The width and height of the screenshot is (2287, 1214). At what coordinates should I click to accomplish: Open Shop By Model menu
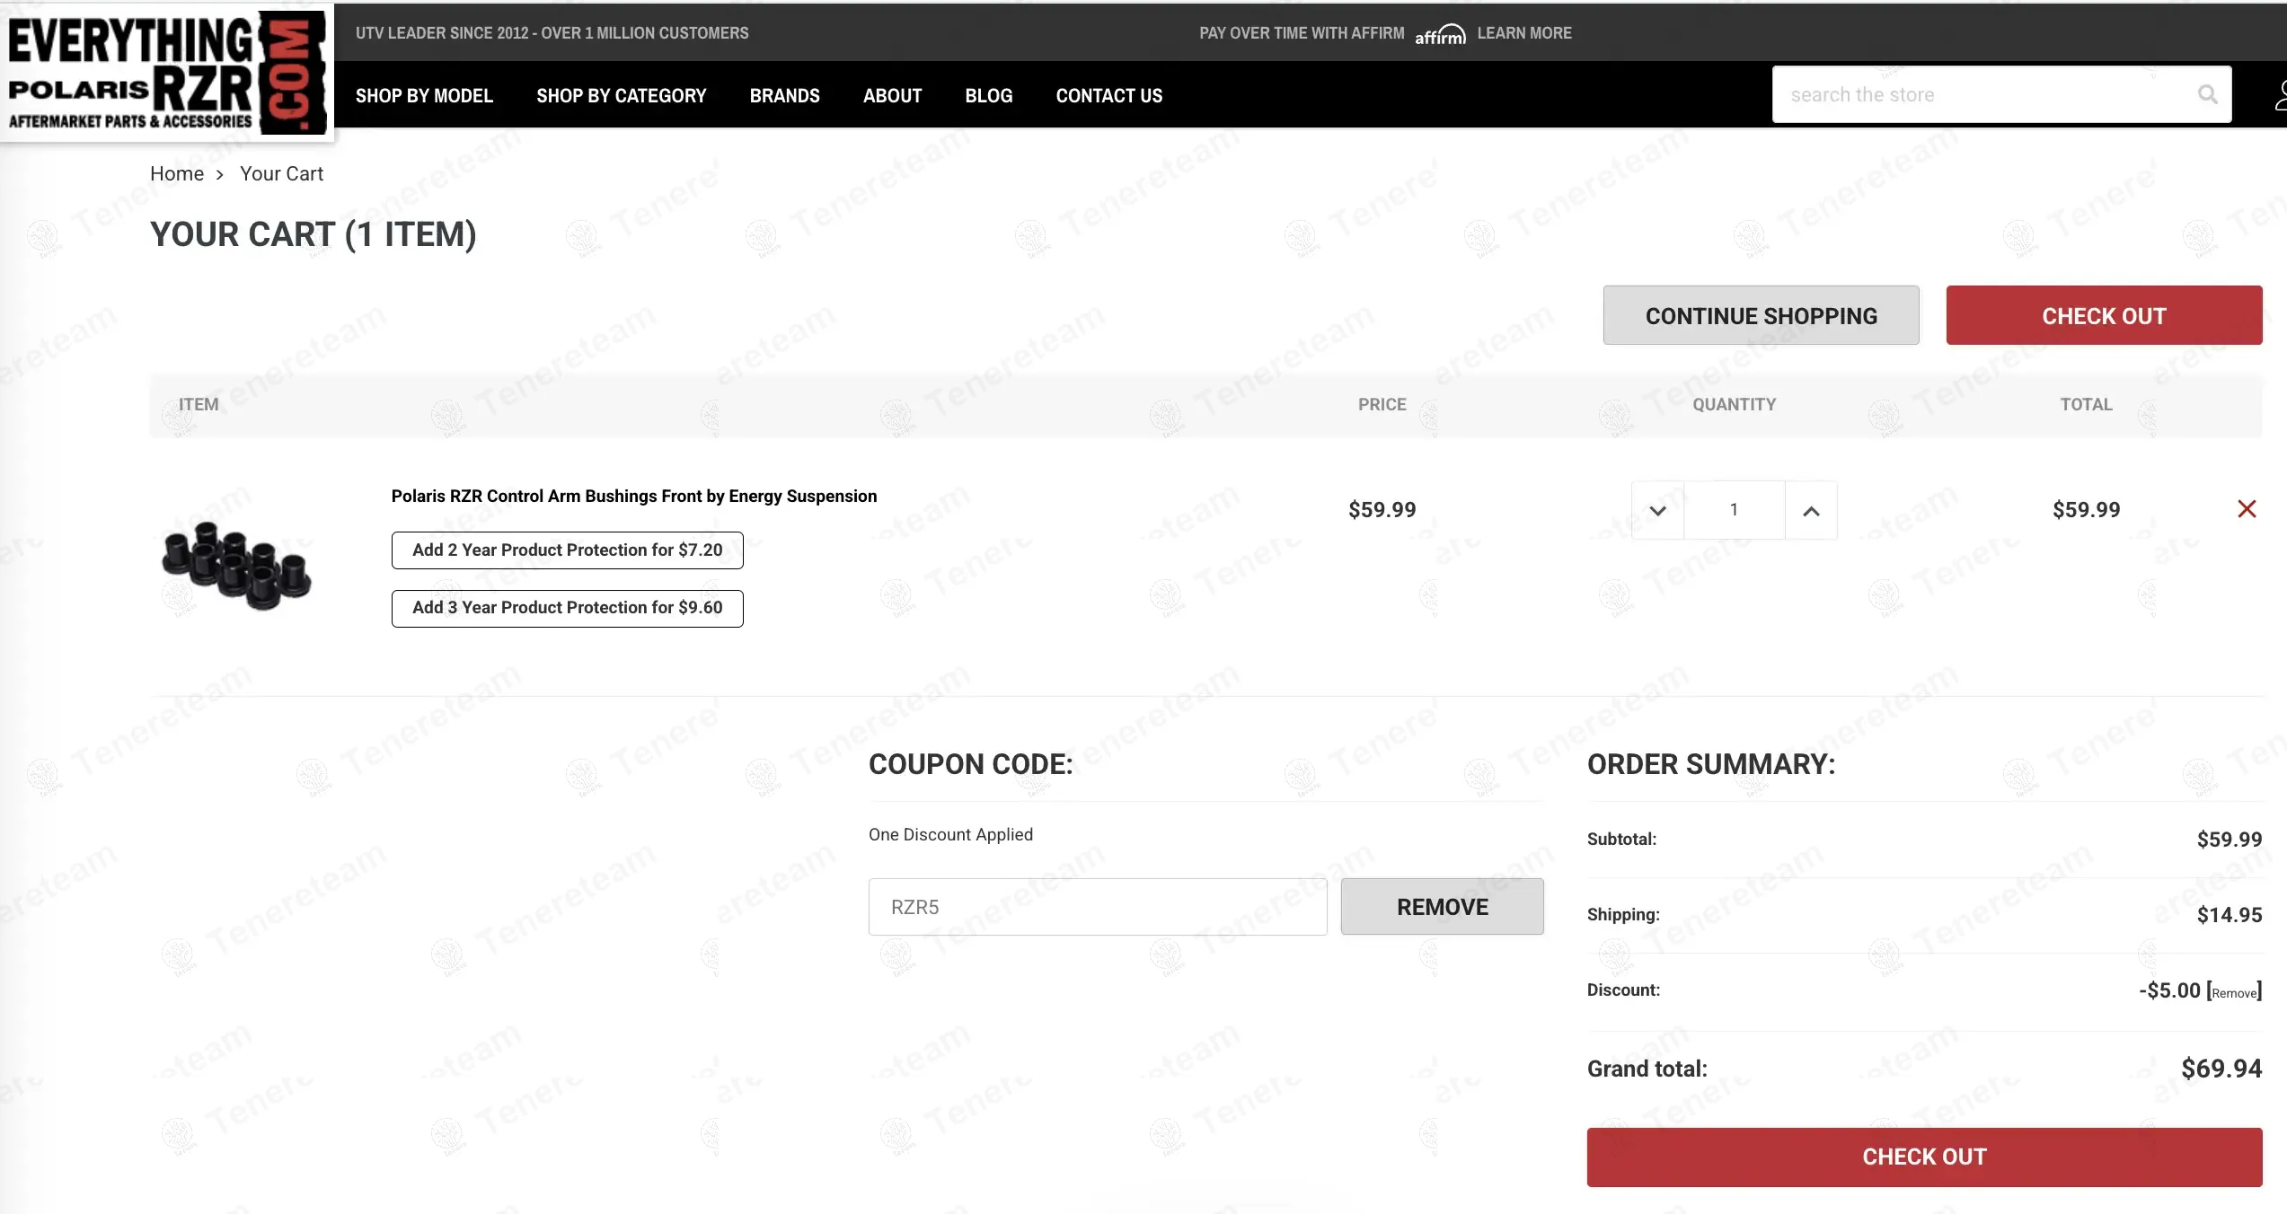424,95
